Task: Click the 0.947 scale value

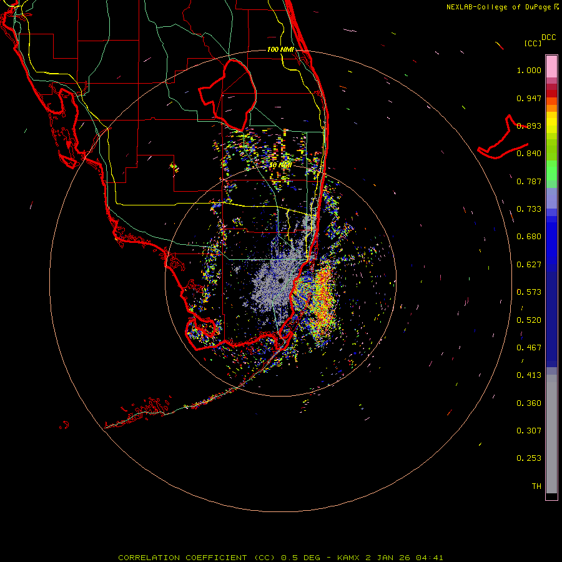Action: [529, 98]
